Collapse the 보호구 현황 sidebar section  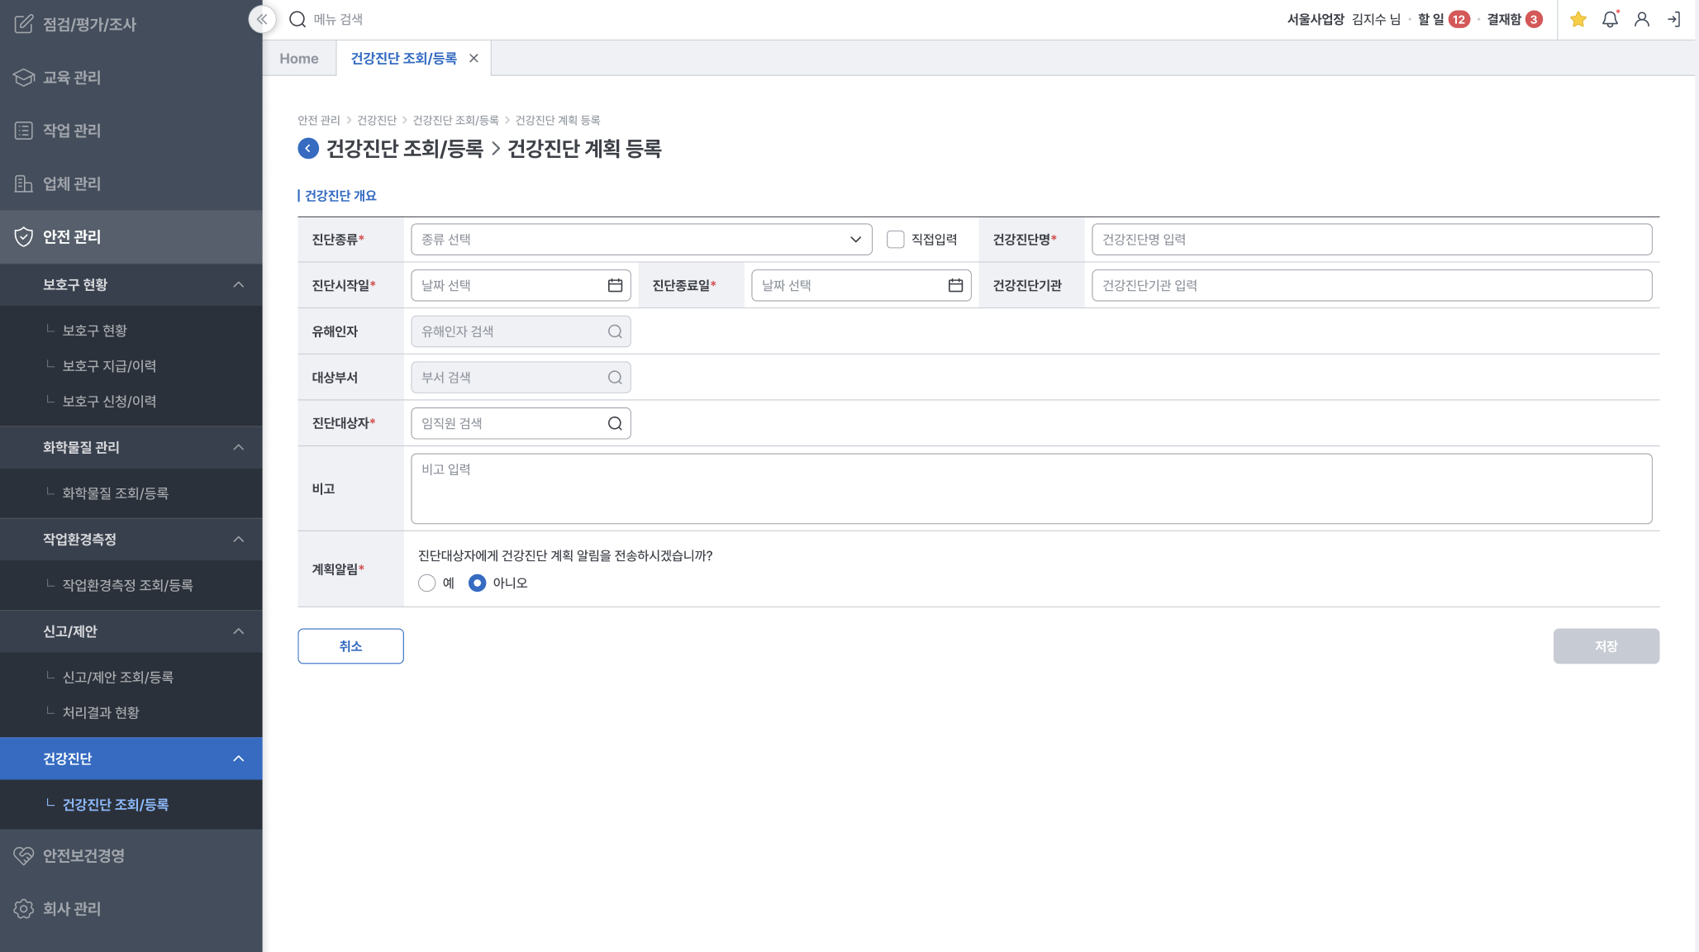tap(238, 284)
